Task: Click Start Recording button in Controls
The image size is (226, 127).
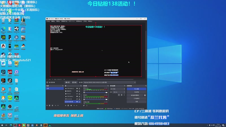Action: (136, 92)
